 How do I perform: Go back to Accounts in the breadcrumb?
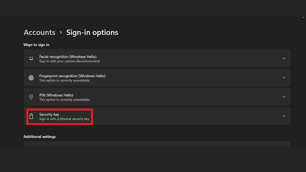click(x=39, y=32)
